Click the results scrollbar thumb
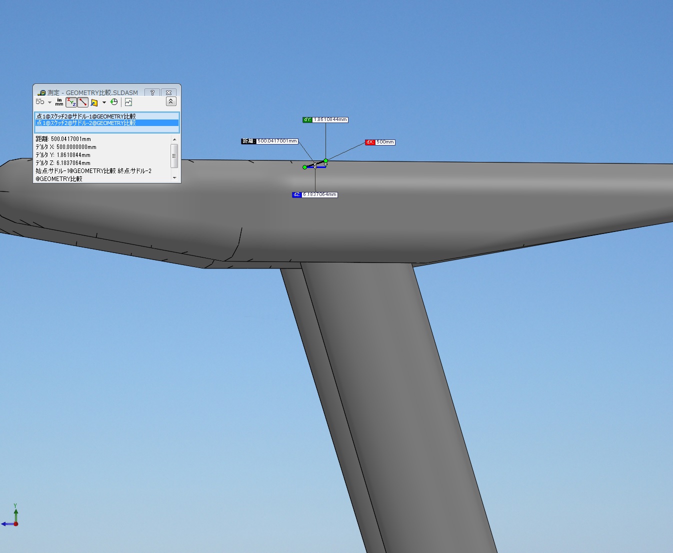This screenshot has height=553, width=673. point(174,155)
